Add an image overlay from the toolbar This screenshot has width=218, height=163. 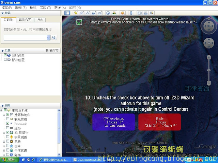click(x=94, y=13)
